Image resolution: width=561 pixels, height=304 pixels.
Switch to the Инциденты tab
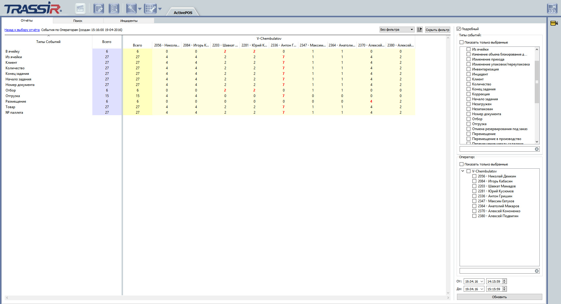[x=129, y=21]
